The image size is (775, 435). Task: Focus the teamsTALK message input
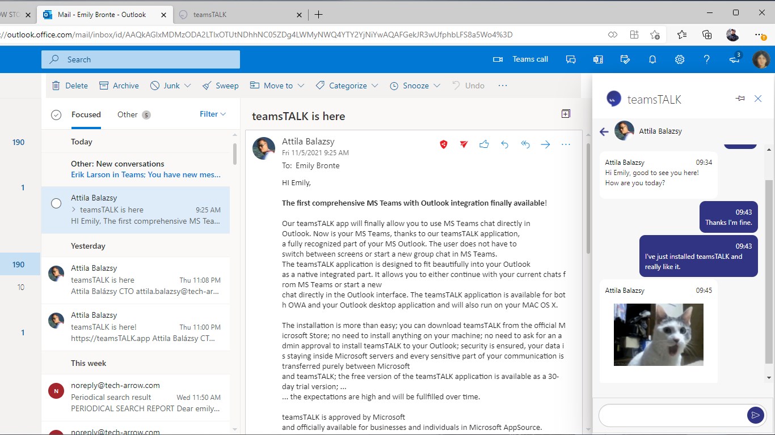673,415
